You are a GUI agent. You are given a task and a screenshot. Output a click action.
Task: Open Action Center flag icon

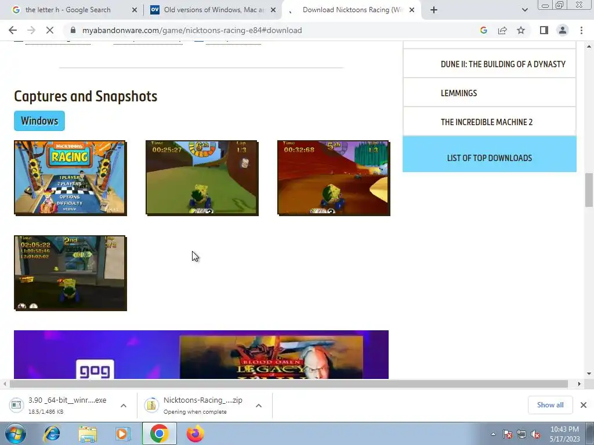point(508,434)
